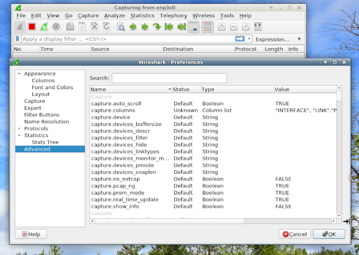This screenshot has width=359, height=255.
Task: Click the resize columns icon
Action: tap(258, 27)
